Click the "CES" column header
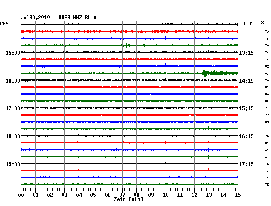 pyautogui.click(x=4, y=24)
